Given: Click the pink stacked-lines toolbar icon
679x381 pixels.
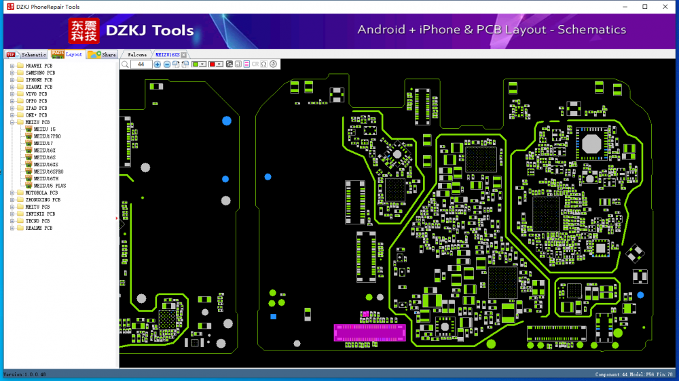Looking at the screenshot, I should (x=246, y=64).
